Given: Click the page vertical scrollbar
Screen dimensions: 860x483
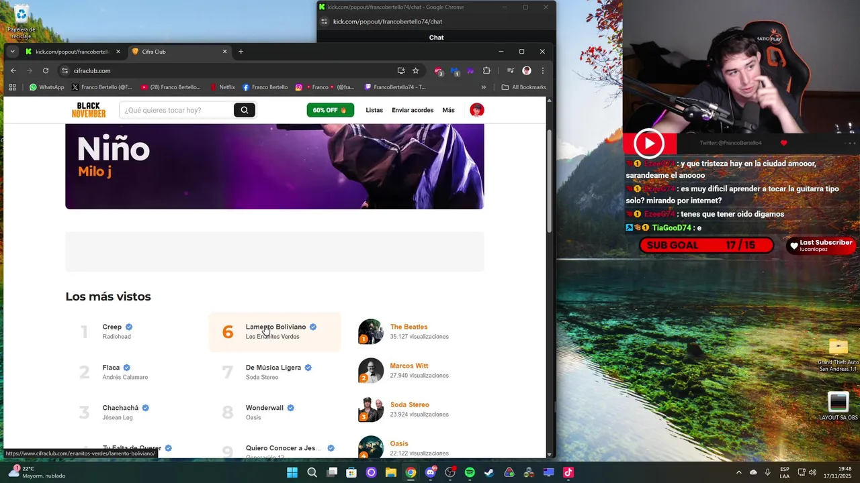Looking at the screenshot, I should click(550, 181).
